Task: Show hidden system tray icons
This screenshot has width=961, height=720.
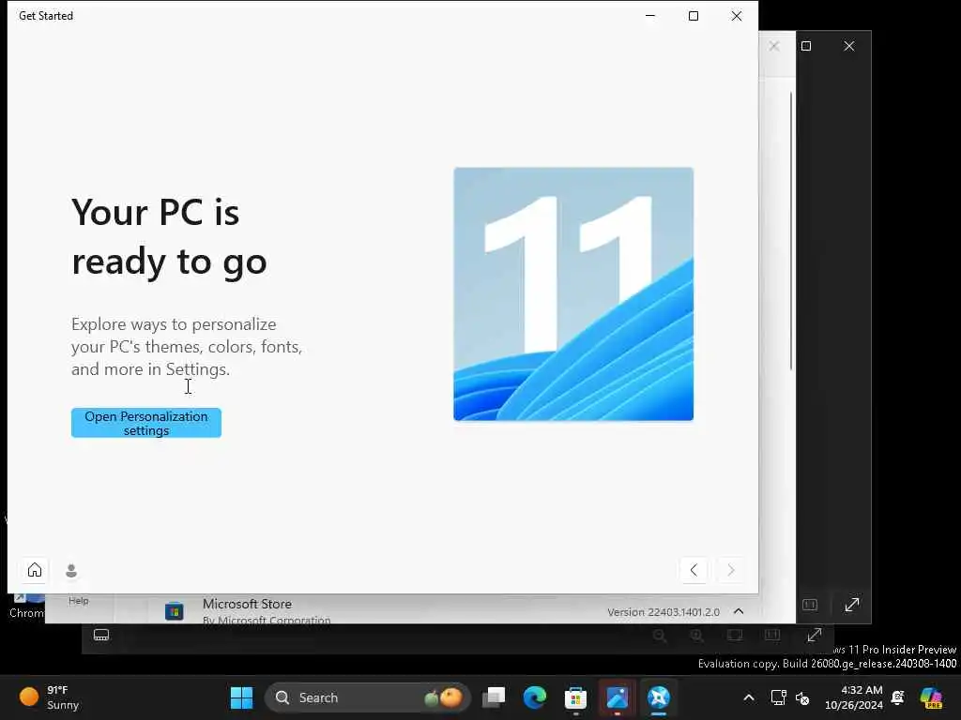Action: pyautogui.click(x=749, y=697)
